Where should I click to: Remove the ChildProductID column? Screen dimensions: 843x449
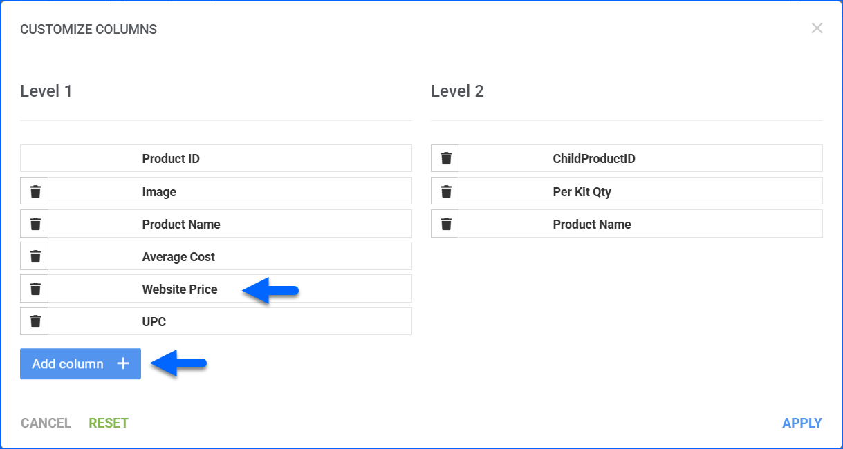[446, 159]
